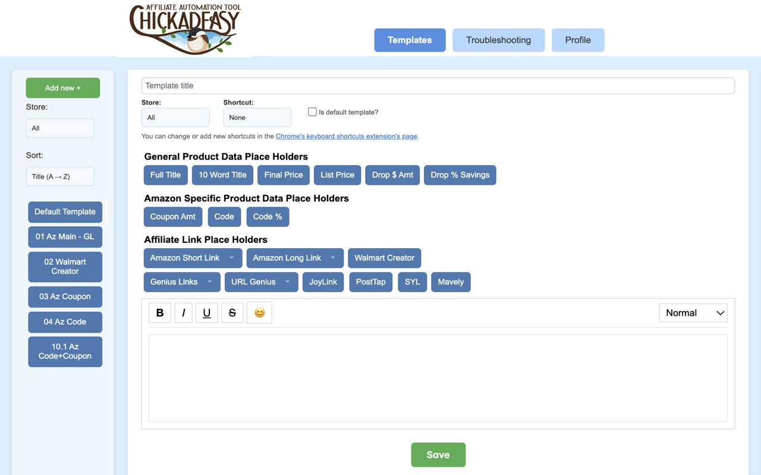The image size is (761, 475).
Task: Insert the Full Title placeholder
Action: (x=165, y=175)
